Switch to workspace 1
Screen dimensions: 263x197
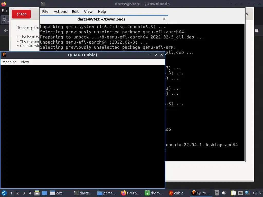pyautogui.click(x=11, y=193)
